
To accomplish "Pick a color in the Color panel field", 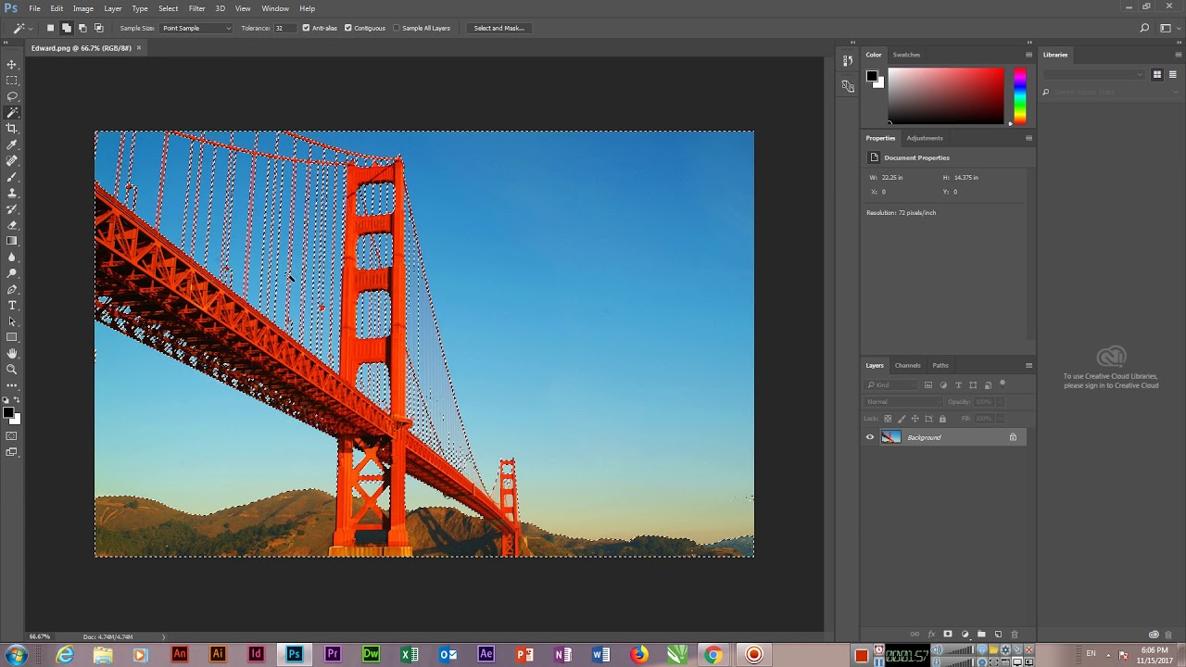I will pos(946,95).
